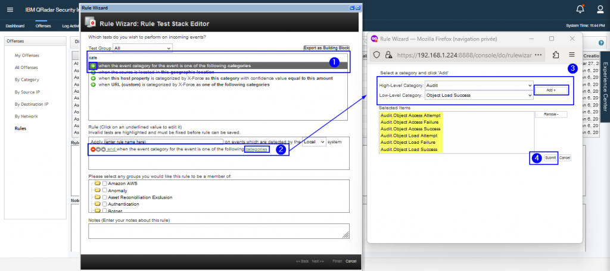Click the Firefox private browsing mask icon
This screenshot has width=610, height=271.
pyautogui.click(x=374, y=39)
